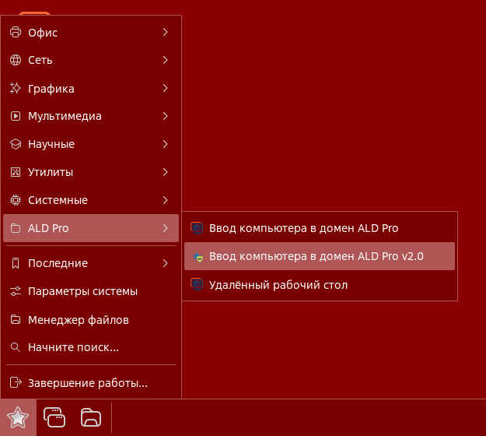Click the tools icon beside Утилиты
The width and height of the screenshot is (486, 436).
(x=16, y=172)
